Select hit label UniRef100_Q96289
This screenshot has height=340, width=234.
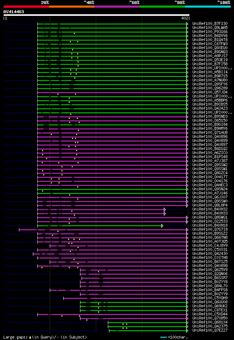[210, 88]
